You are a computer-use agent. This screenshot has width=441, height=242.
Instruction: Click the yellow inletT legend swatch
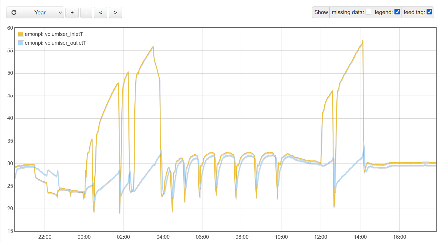tap(21, 34)
